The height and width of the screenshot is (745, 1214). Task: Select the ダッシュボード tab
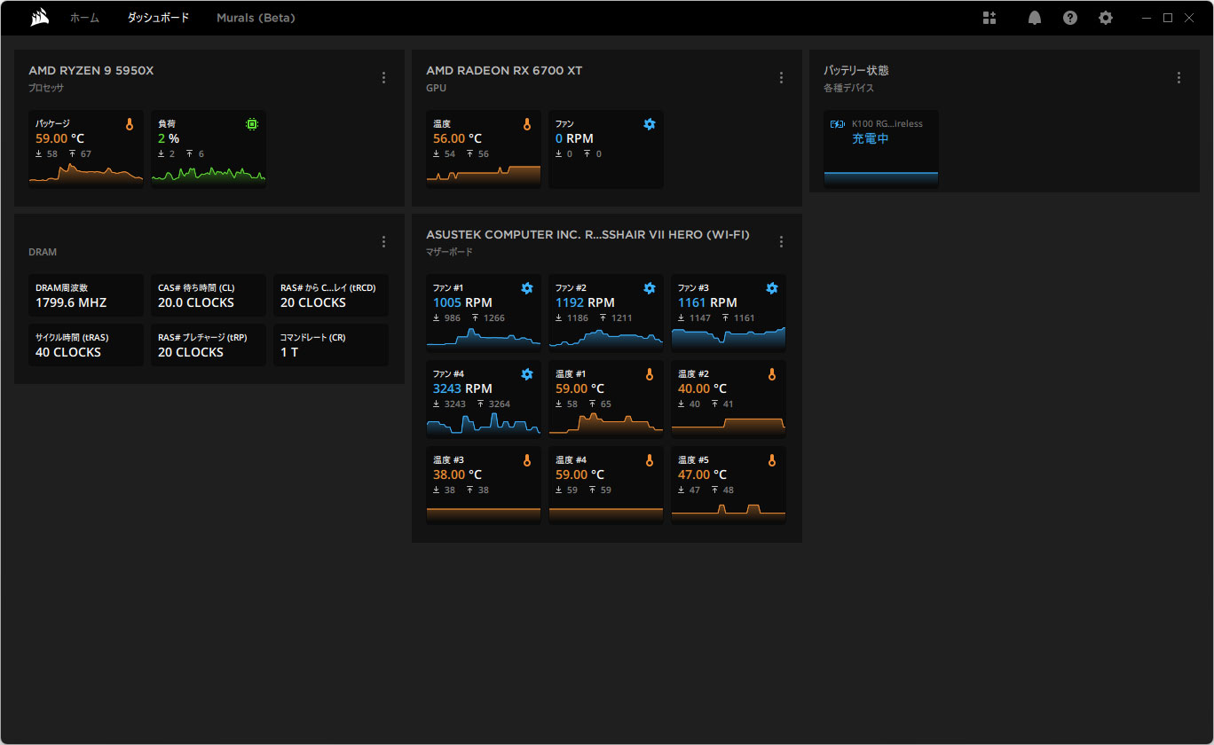tap(158, 18)
